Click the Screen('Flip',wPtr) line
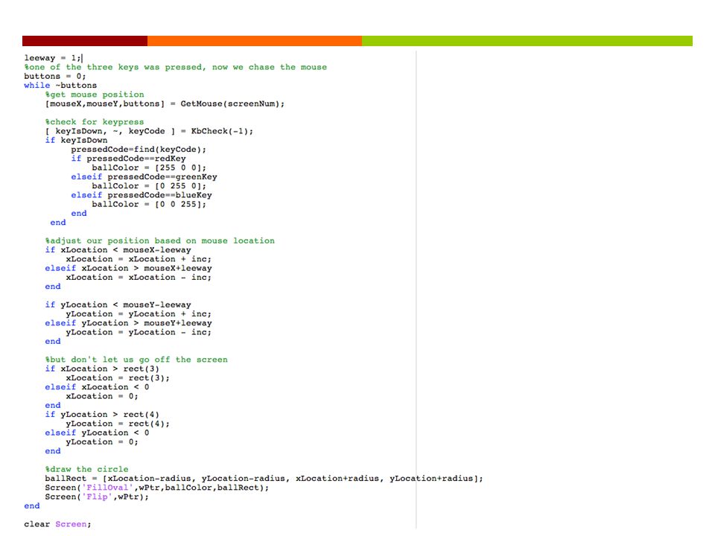 click(x=97, y=497)
